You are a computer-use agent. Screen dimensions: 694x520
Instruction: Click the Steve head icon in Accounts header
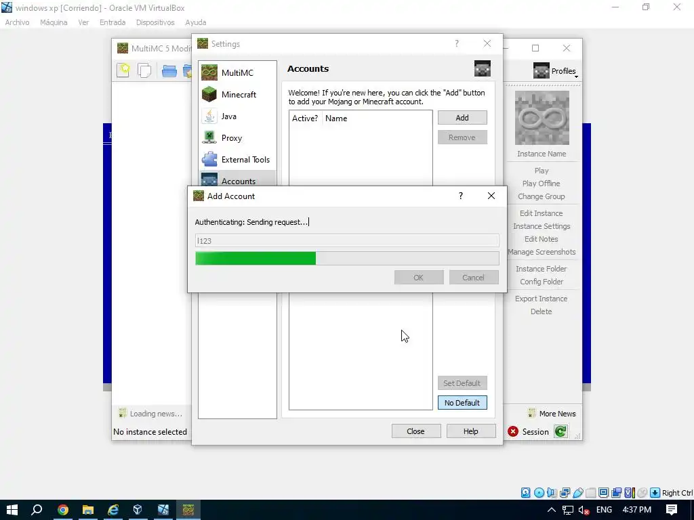483,68
